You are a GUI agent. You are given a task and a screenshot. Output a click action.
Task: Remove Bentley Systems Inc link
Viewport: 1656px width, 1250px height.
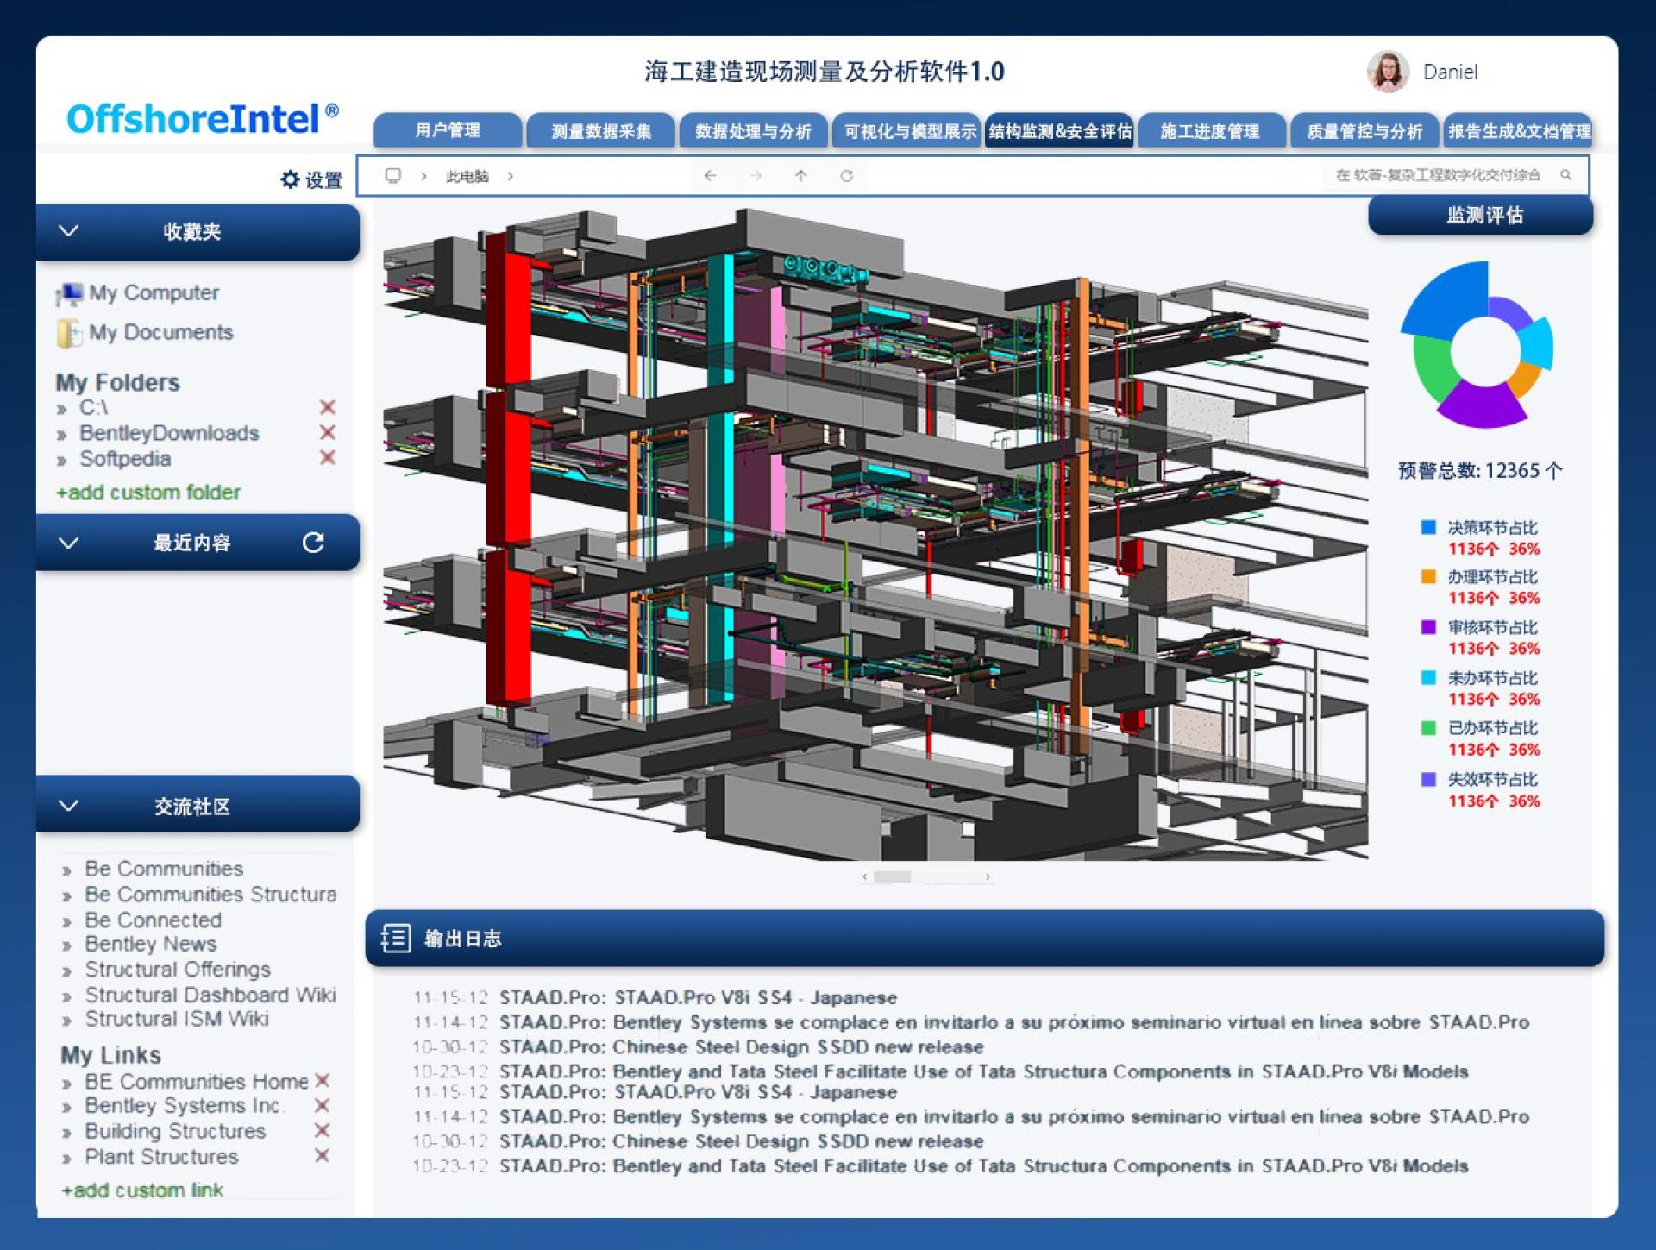[322, 1105]
